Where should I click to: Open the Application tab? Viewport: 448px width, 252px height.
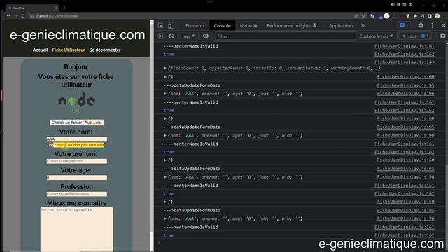tap(341, 25)
